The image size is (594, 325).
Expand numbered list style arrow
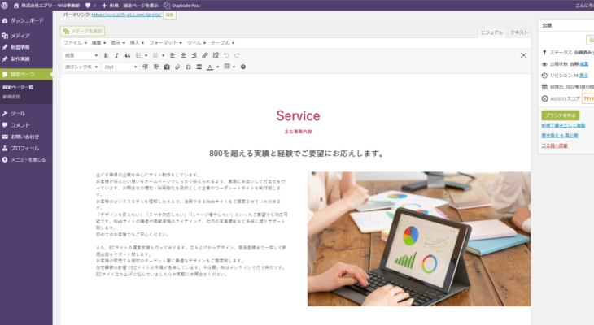pyautogui.click(x=164, y=55)
